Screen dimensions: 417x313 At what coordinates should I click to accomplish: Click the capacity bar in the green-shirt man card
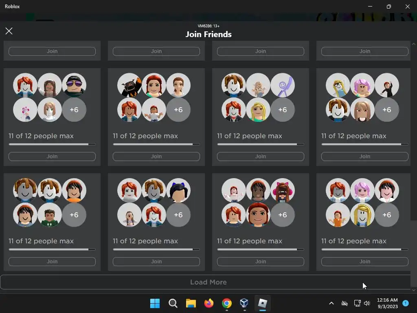tap(52, 249)
